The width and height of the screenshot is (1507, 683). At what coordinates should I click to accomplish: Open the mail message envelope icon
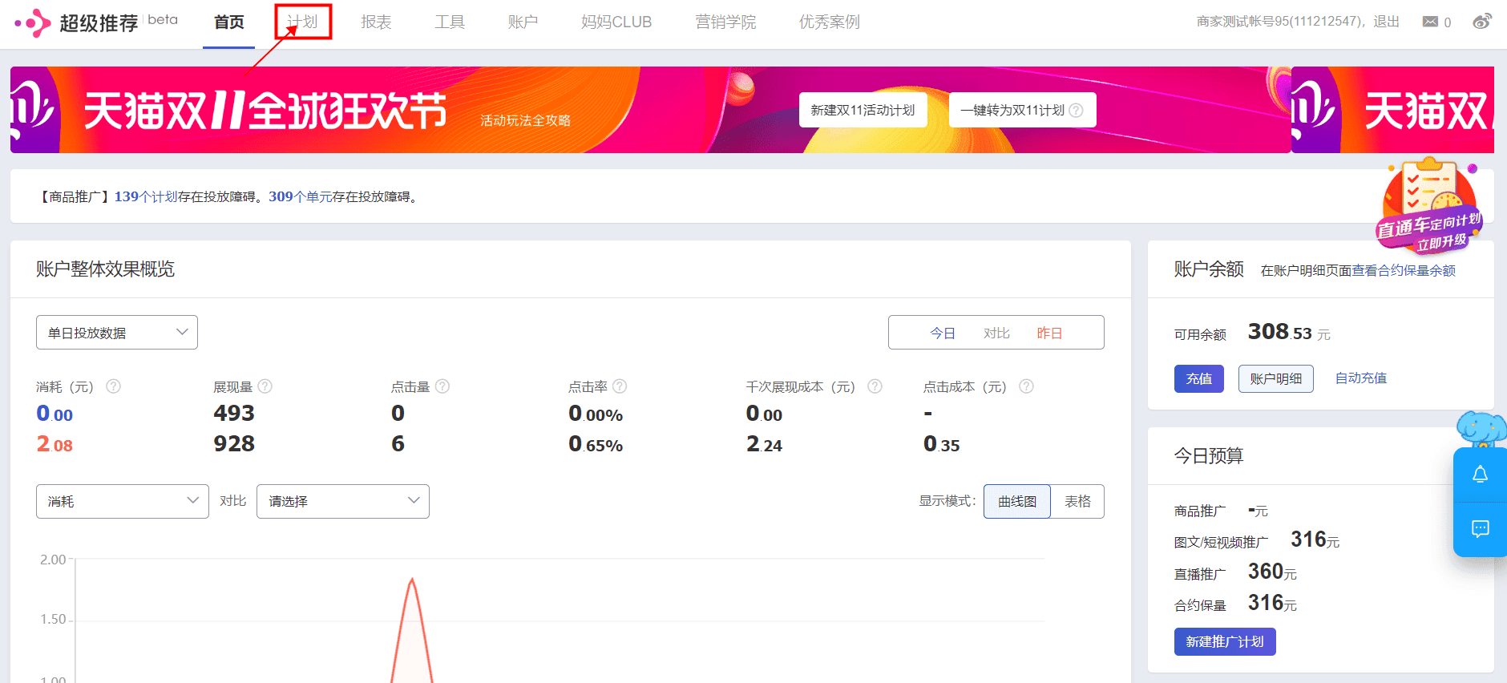[1430, 22]
